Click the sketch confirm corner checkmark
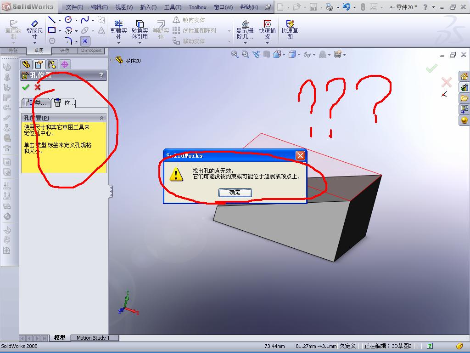This screenshot has height=353, width=470. (431, 68)
